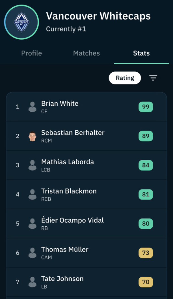Viewport: 173px width, 299px height.
Task: Click Brian White's avatar placeholder
Action: coord(33,107)
